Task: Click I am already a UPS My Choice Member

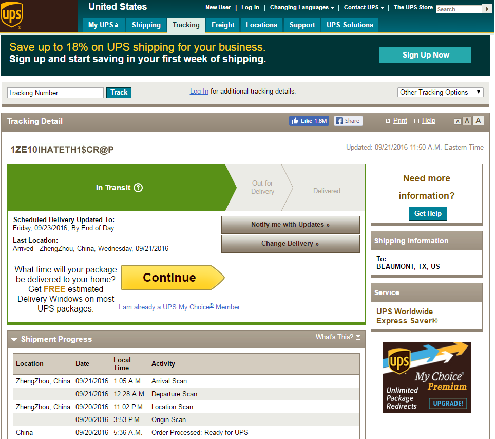Action: [179, 307]
